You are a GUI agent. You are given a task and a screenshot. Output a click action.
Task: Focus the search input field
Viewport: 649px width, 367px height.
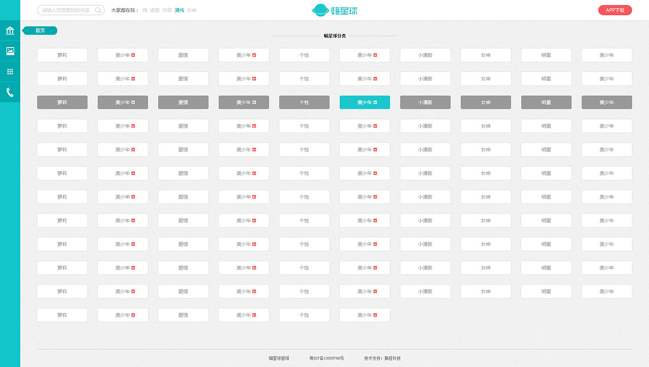pyautogui.click(x=71, y=10)
